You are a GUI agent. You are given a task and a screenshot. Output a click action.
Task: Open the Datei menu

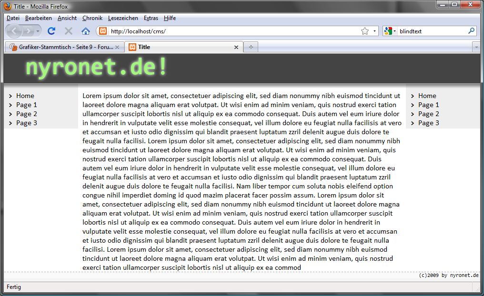13,18
